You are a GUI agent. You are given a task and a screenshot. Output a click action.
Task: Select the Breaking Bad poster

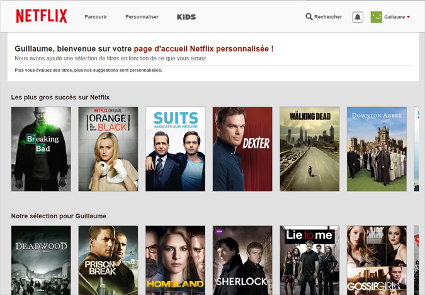41,149
